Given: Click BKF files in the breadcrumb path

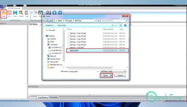Looking at the screenshot, I should coord(78,21).
